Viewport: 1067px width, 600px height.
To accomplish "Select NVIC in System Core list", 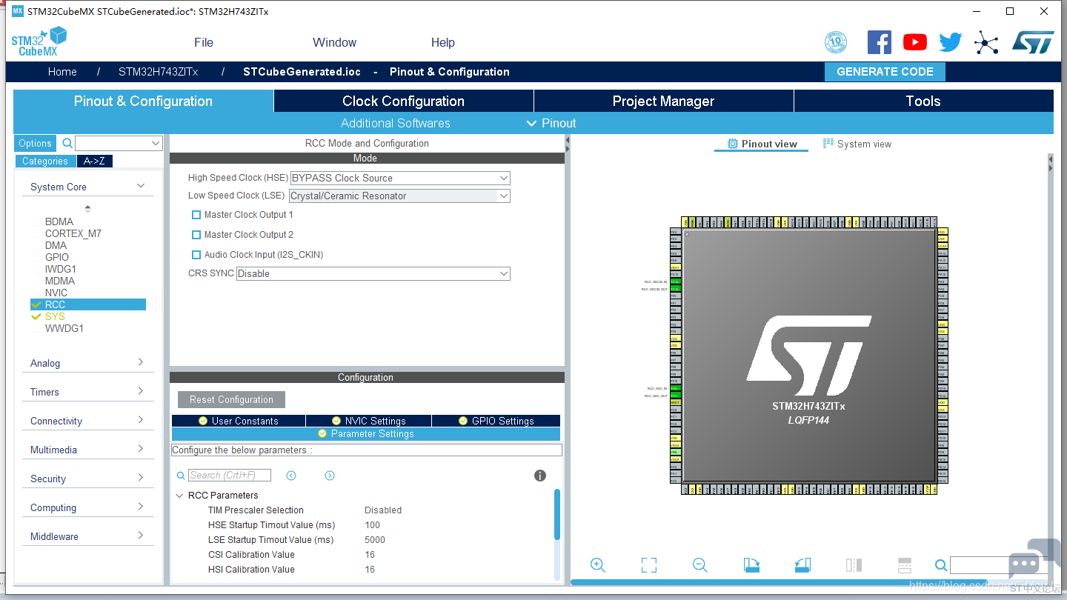I will point(56,293).
